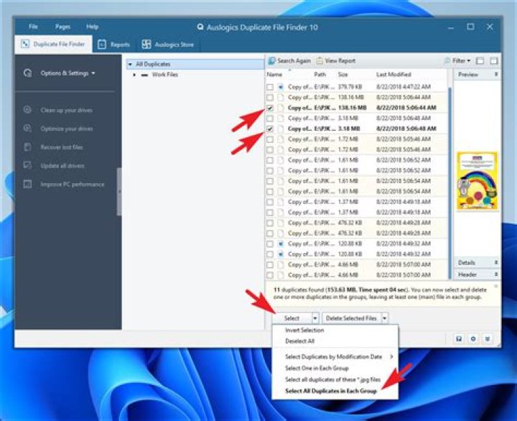The image size is (517, 421).
Task: Click the rainbow preview thumbnail image
Action: pos(477,181)
